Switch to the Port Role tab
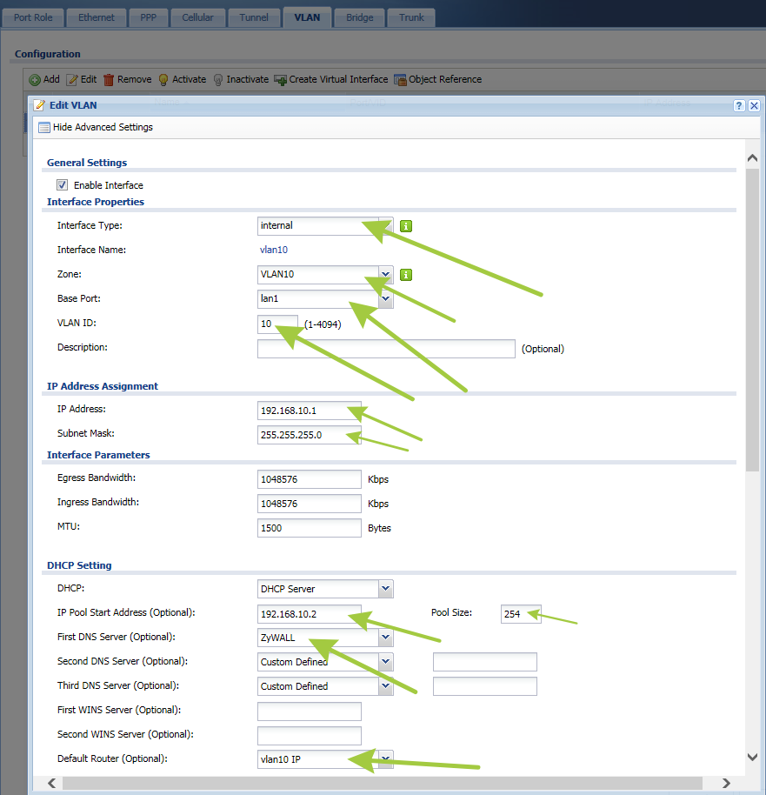The width and height of the screenshot is (766, 795). [33, 17]
